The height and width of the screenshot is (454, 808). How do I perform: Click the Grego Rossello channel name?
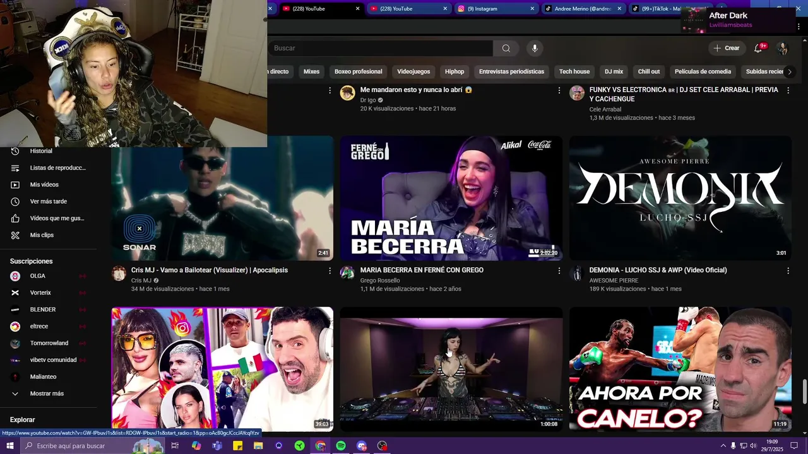pos(380,281)
